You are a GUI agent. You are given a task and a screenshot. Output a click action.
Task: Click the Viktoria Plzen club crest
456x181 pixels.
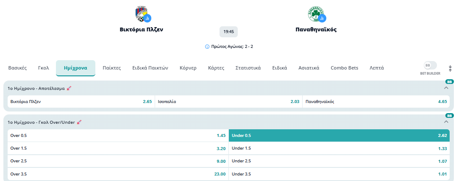140,14
